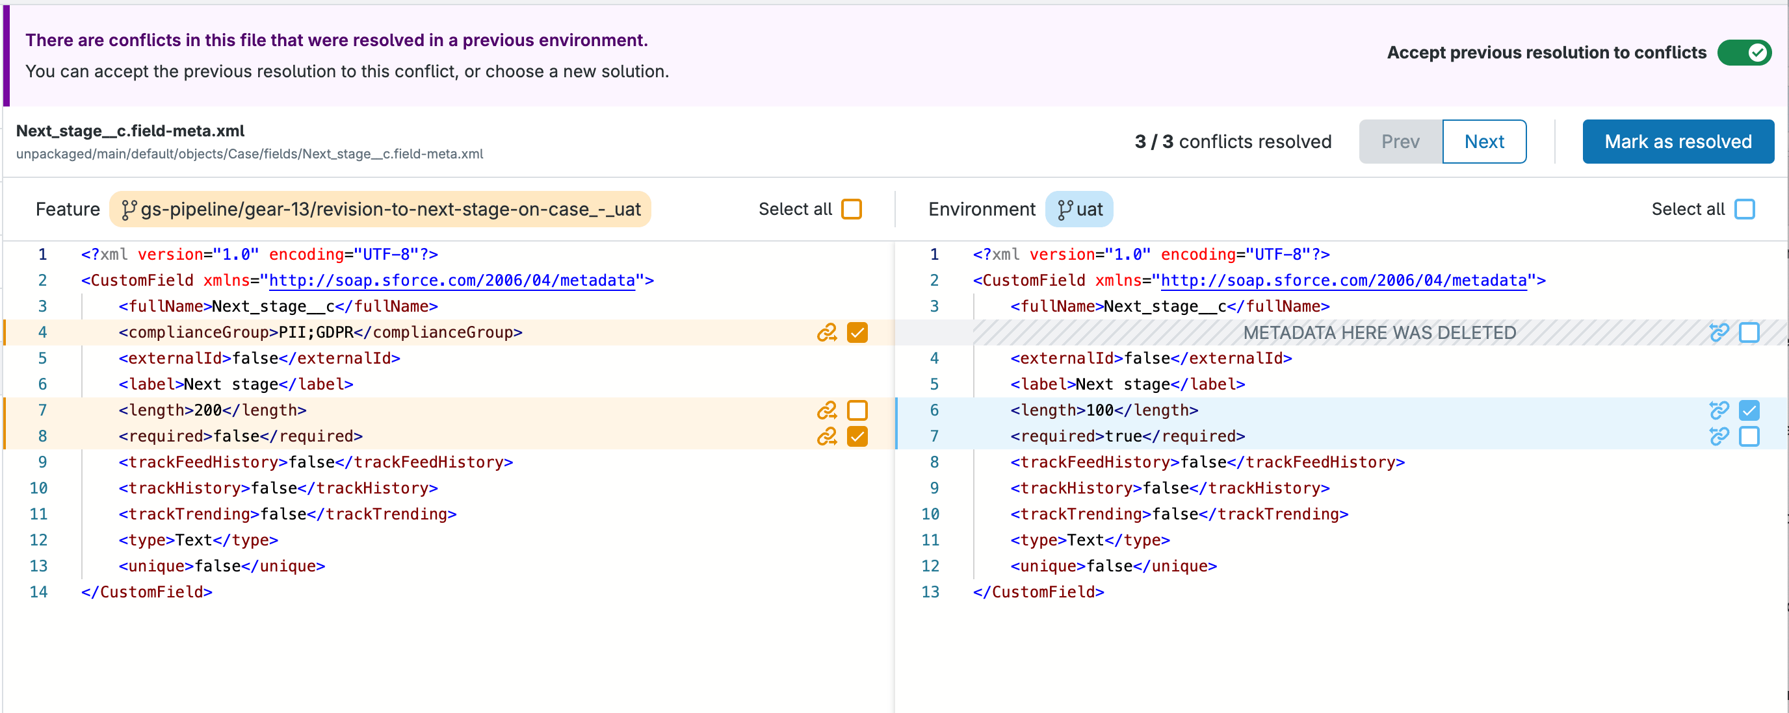Click link icon on complianceGroup line
The width and height of the screenshot is (1789, 713).
point(826,332)
